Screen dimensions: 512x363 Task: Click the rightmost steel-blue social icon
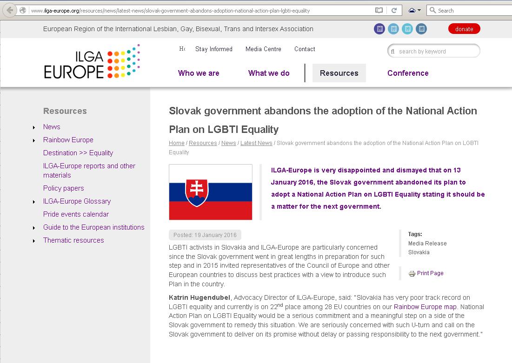pos(421,29)
